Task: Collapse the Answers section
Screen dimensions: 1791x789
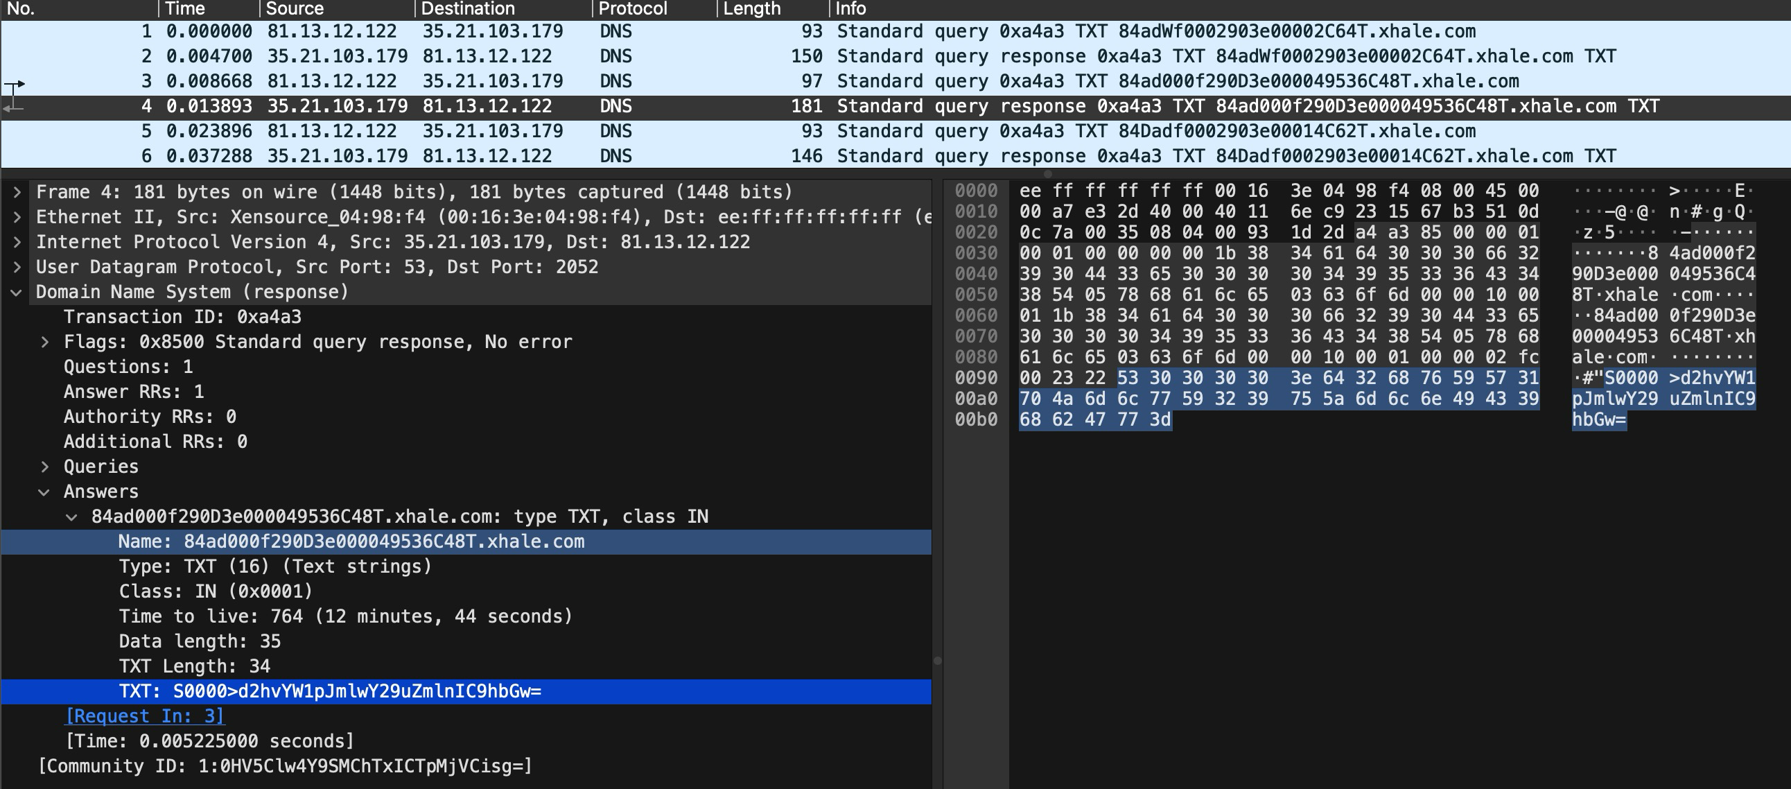Action: click(44, 492)
